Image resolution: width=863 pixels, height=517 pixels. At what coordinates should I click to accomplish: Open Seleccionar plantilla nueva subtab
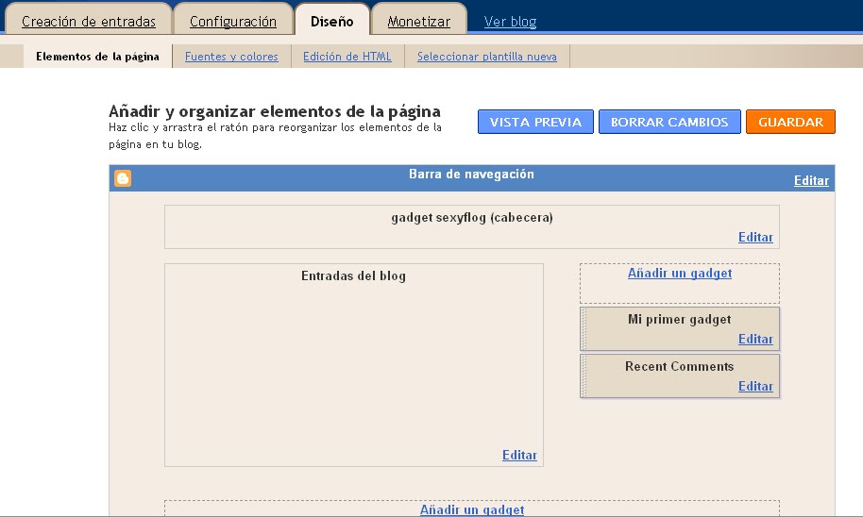(x=487, y=56)
